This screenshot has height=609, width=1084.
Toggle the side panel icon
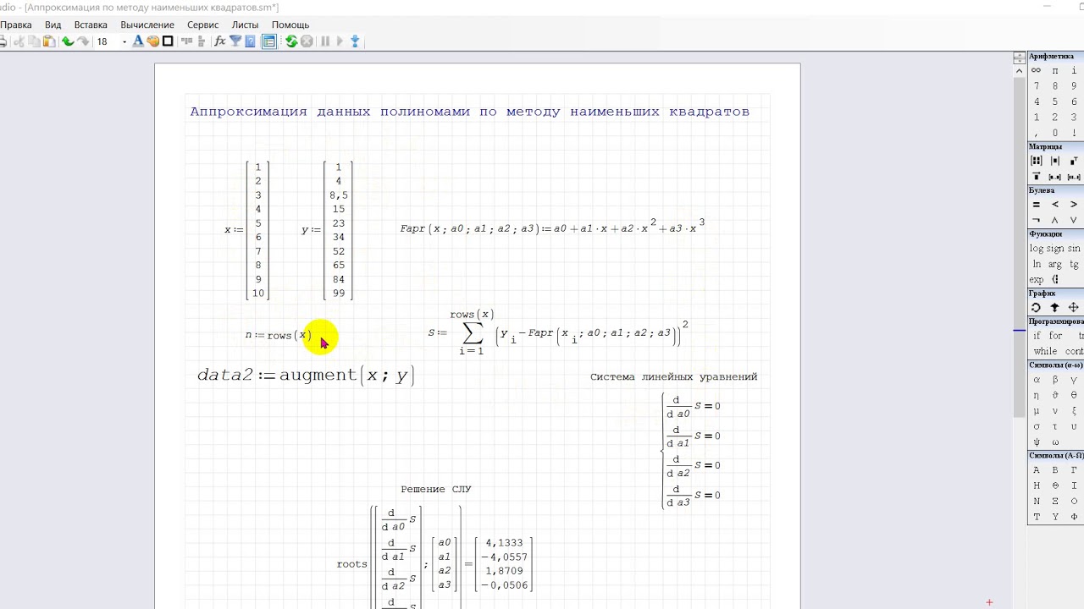(x=268, y=41)
